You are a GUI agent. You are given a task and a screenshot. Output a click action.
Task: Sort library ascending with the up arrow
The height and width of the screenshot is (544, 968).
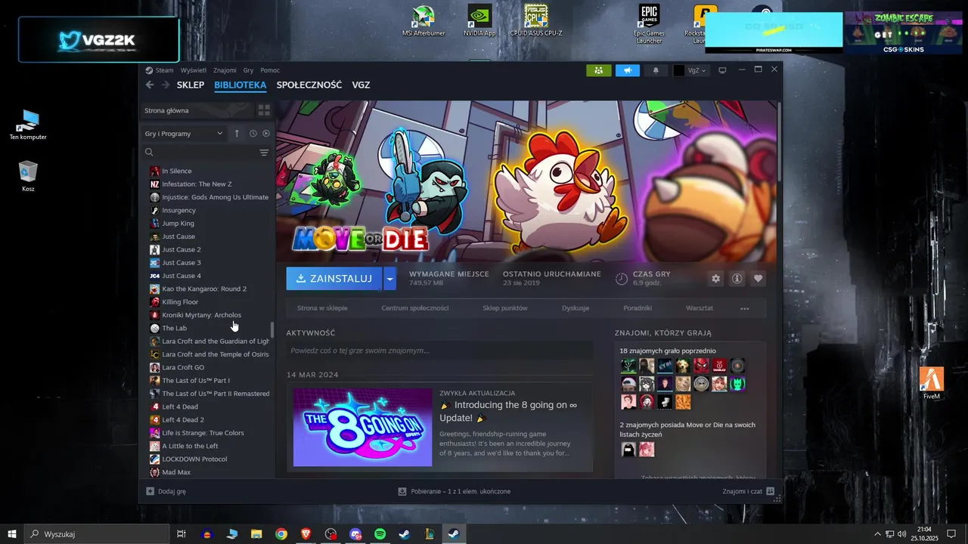click(x=236, y=133)
